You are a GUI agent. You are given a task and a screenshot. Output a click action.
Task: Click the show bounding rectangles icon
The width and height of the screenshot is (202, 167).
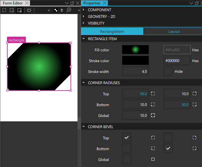(29, 10)
